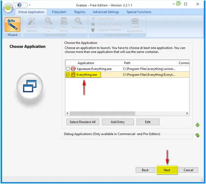Check the Удаление Everything.exe checkbox

(68, 69)
